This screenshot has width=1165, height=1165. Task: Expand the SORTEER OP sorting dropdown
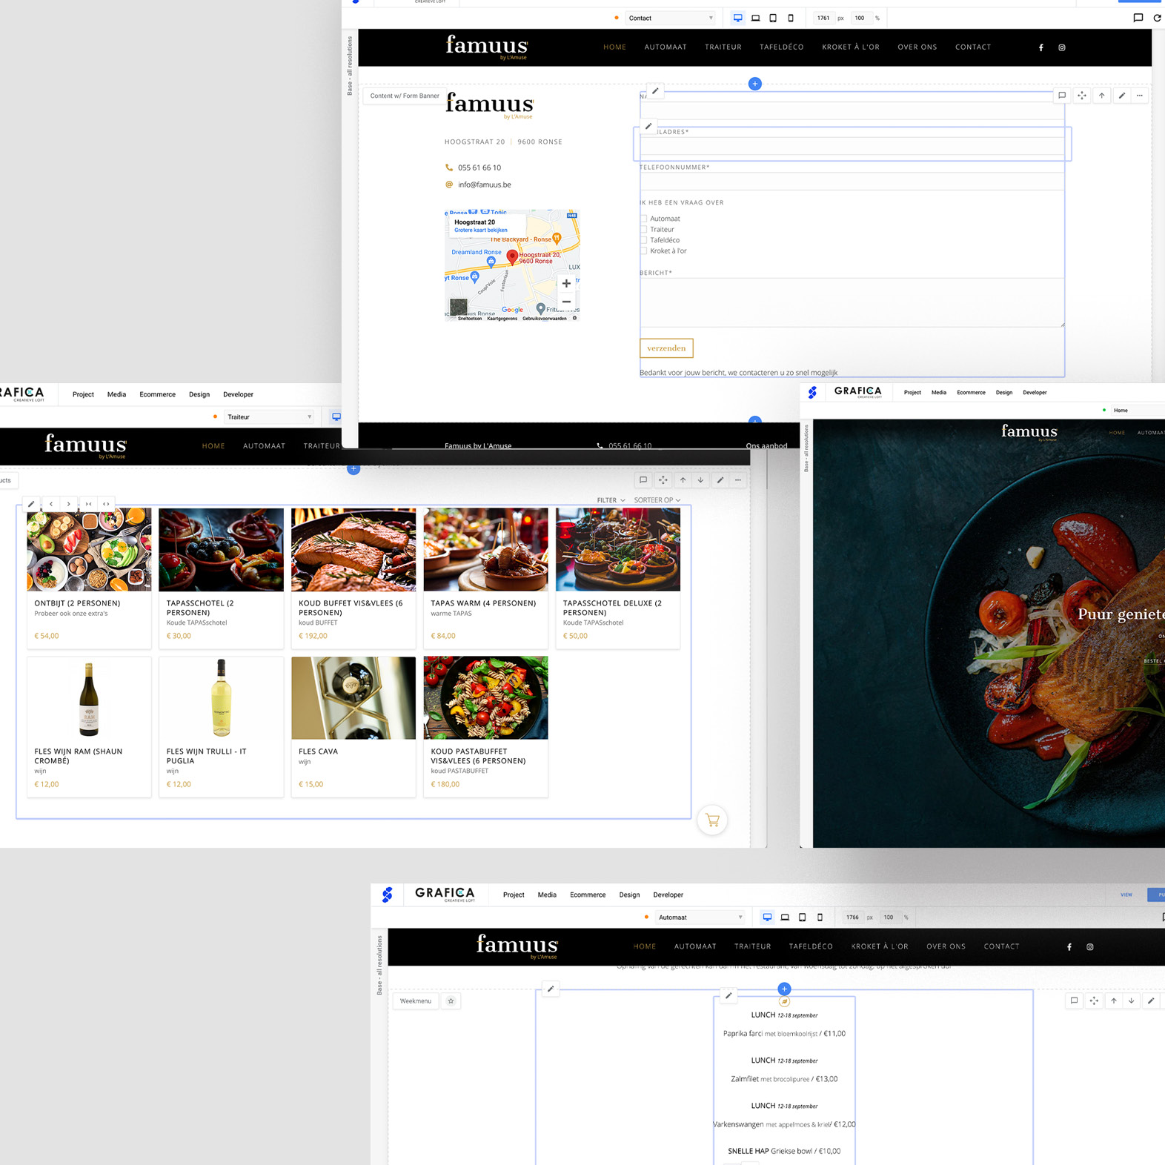click(x=657, y=500)
